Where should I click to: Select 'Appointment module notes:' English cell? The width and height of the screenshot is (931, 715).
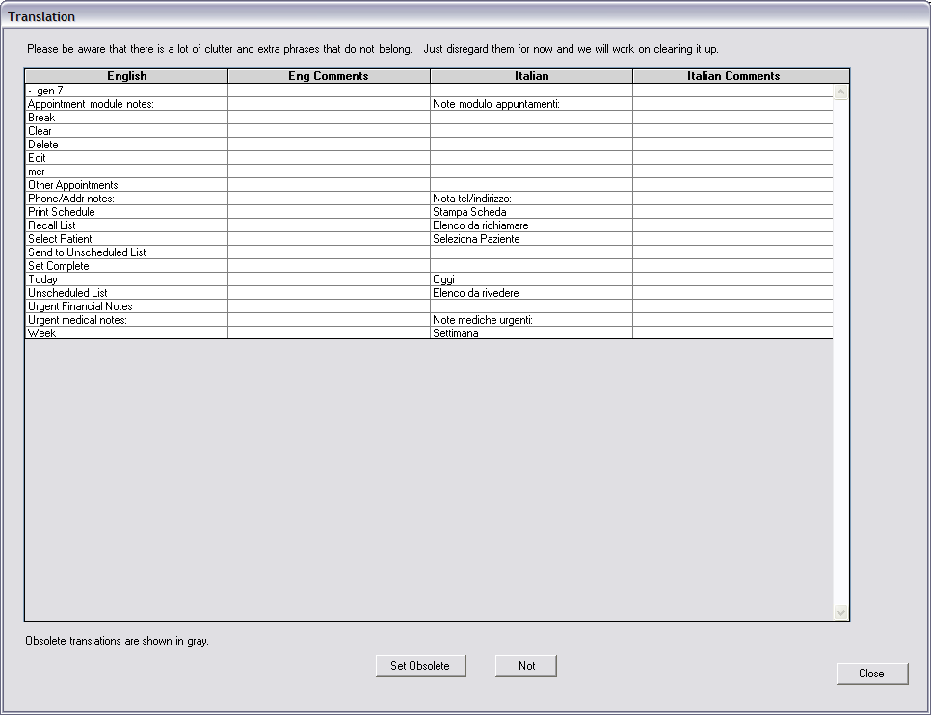click(x=126, y=104)
